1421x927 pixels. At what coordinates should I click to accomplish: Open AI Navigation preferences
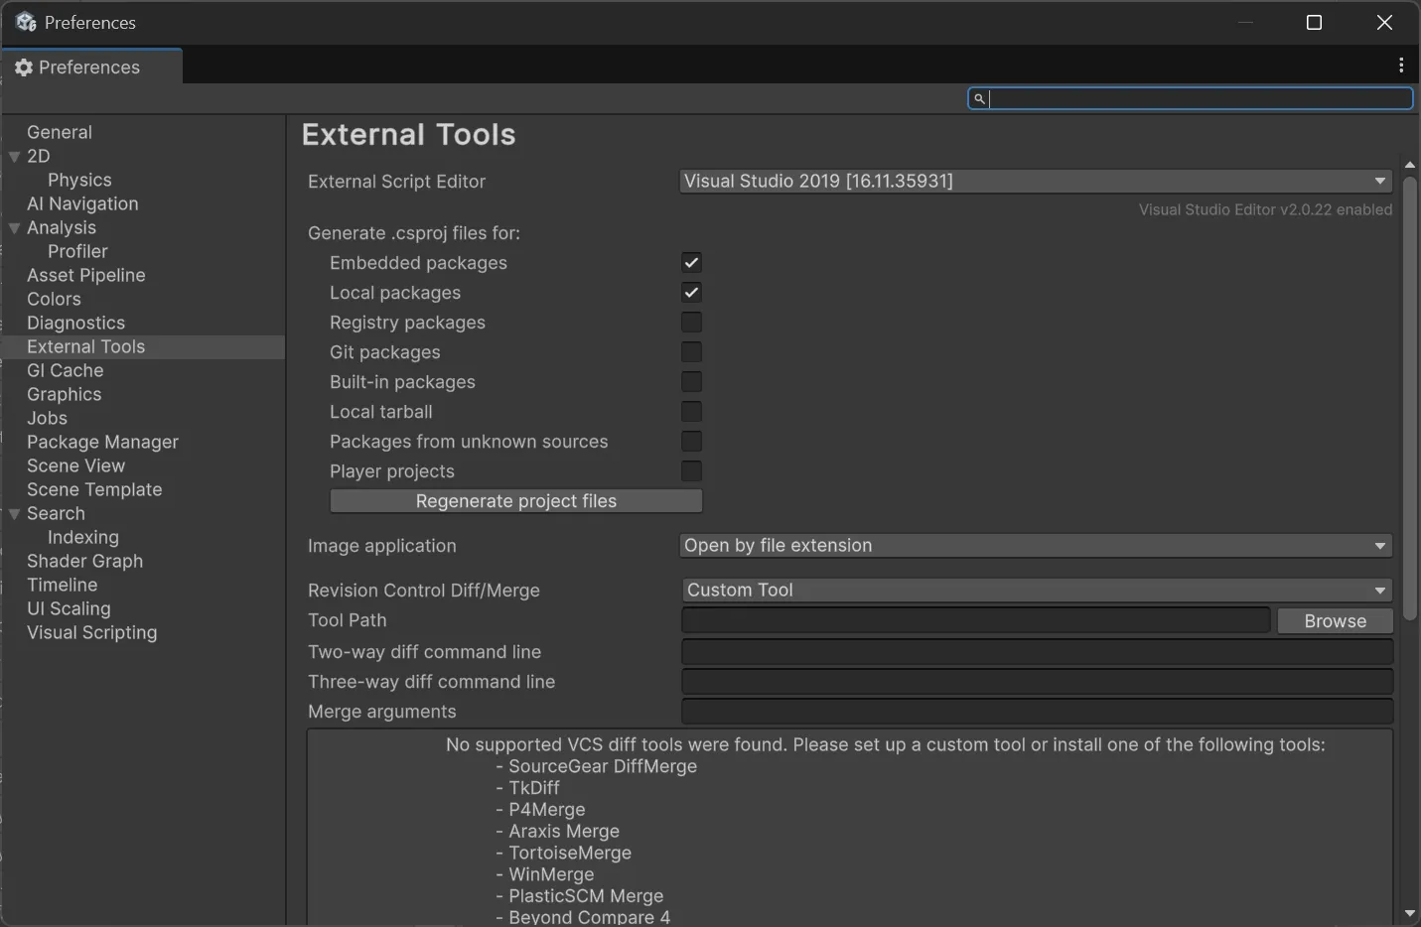pyautogui.click(x=82, y=203)
